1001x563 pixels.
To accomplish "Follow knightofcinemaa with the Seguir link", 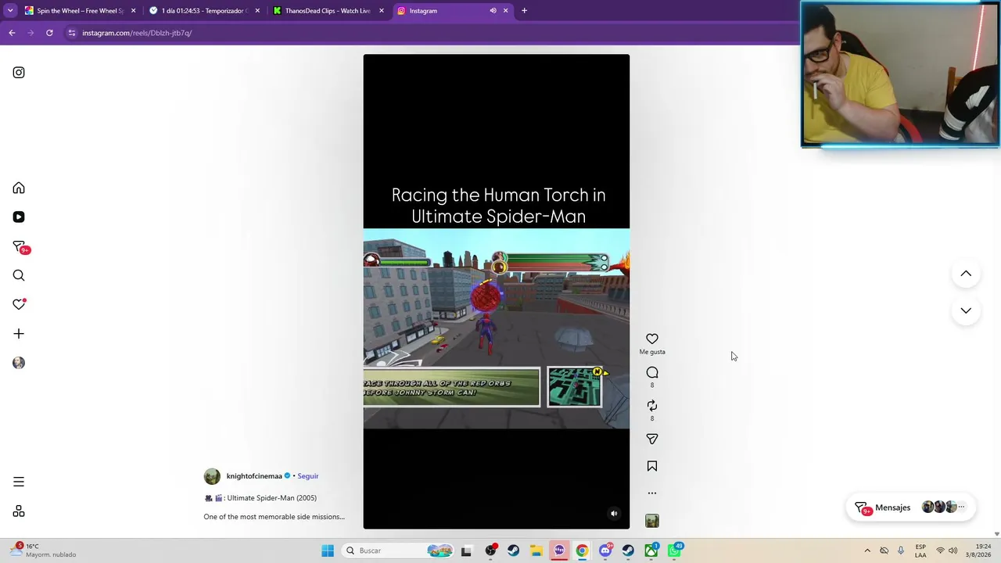I will click(x=308, y=476).
